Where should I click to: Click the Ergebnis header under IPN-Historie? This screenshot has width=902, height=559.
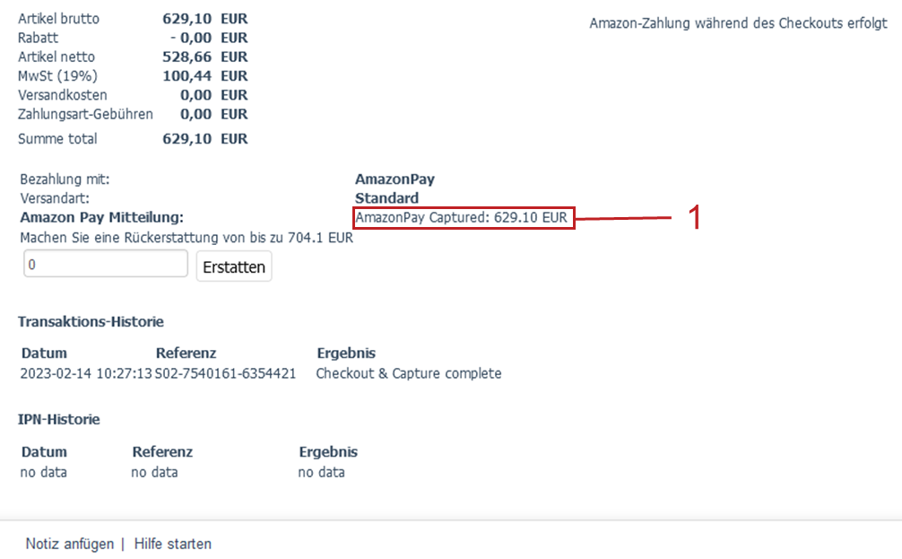(x=328, y=452)
